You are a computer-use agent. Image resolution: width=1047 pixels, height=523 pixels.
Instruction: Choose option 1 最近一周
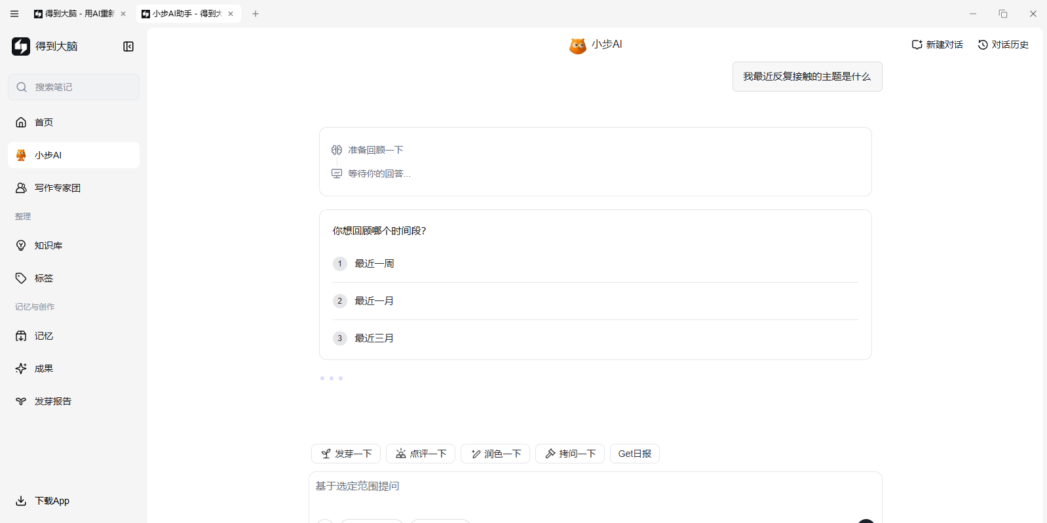[595, 264]
